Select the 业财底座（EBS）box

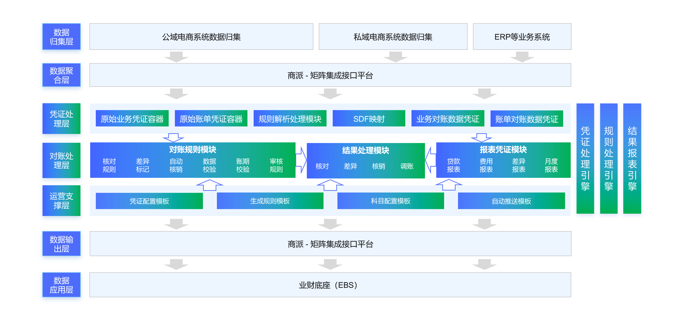(330, 285)
